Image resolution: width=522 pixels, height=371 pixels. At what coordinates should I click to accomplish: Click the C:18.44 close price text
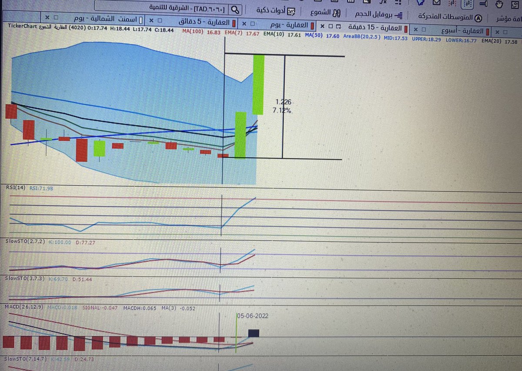[x=164, y=30]
